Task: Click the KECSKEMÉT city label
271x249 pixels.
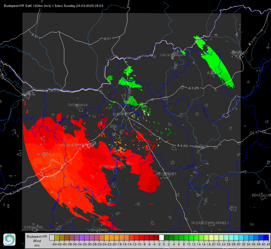Action: pos(166,174)
